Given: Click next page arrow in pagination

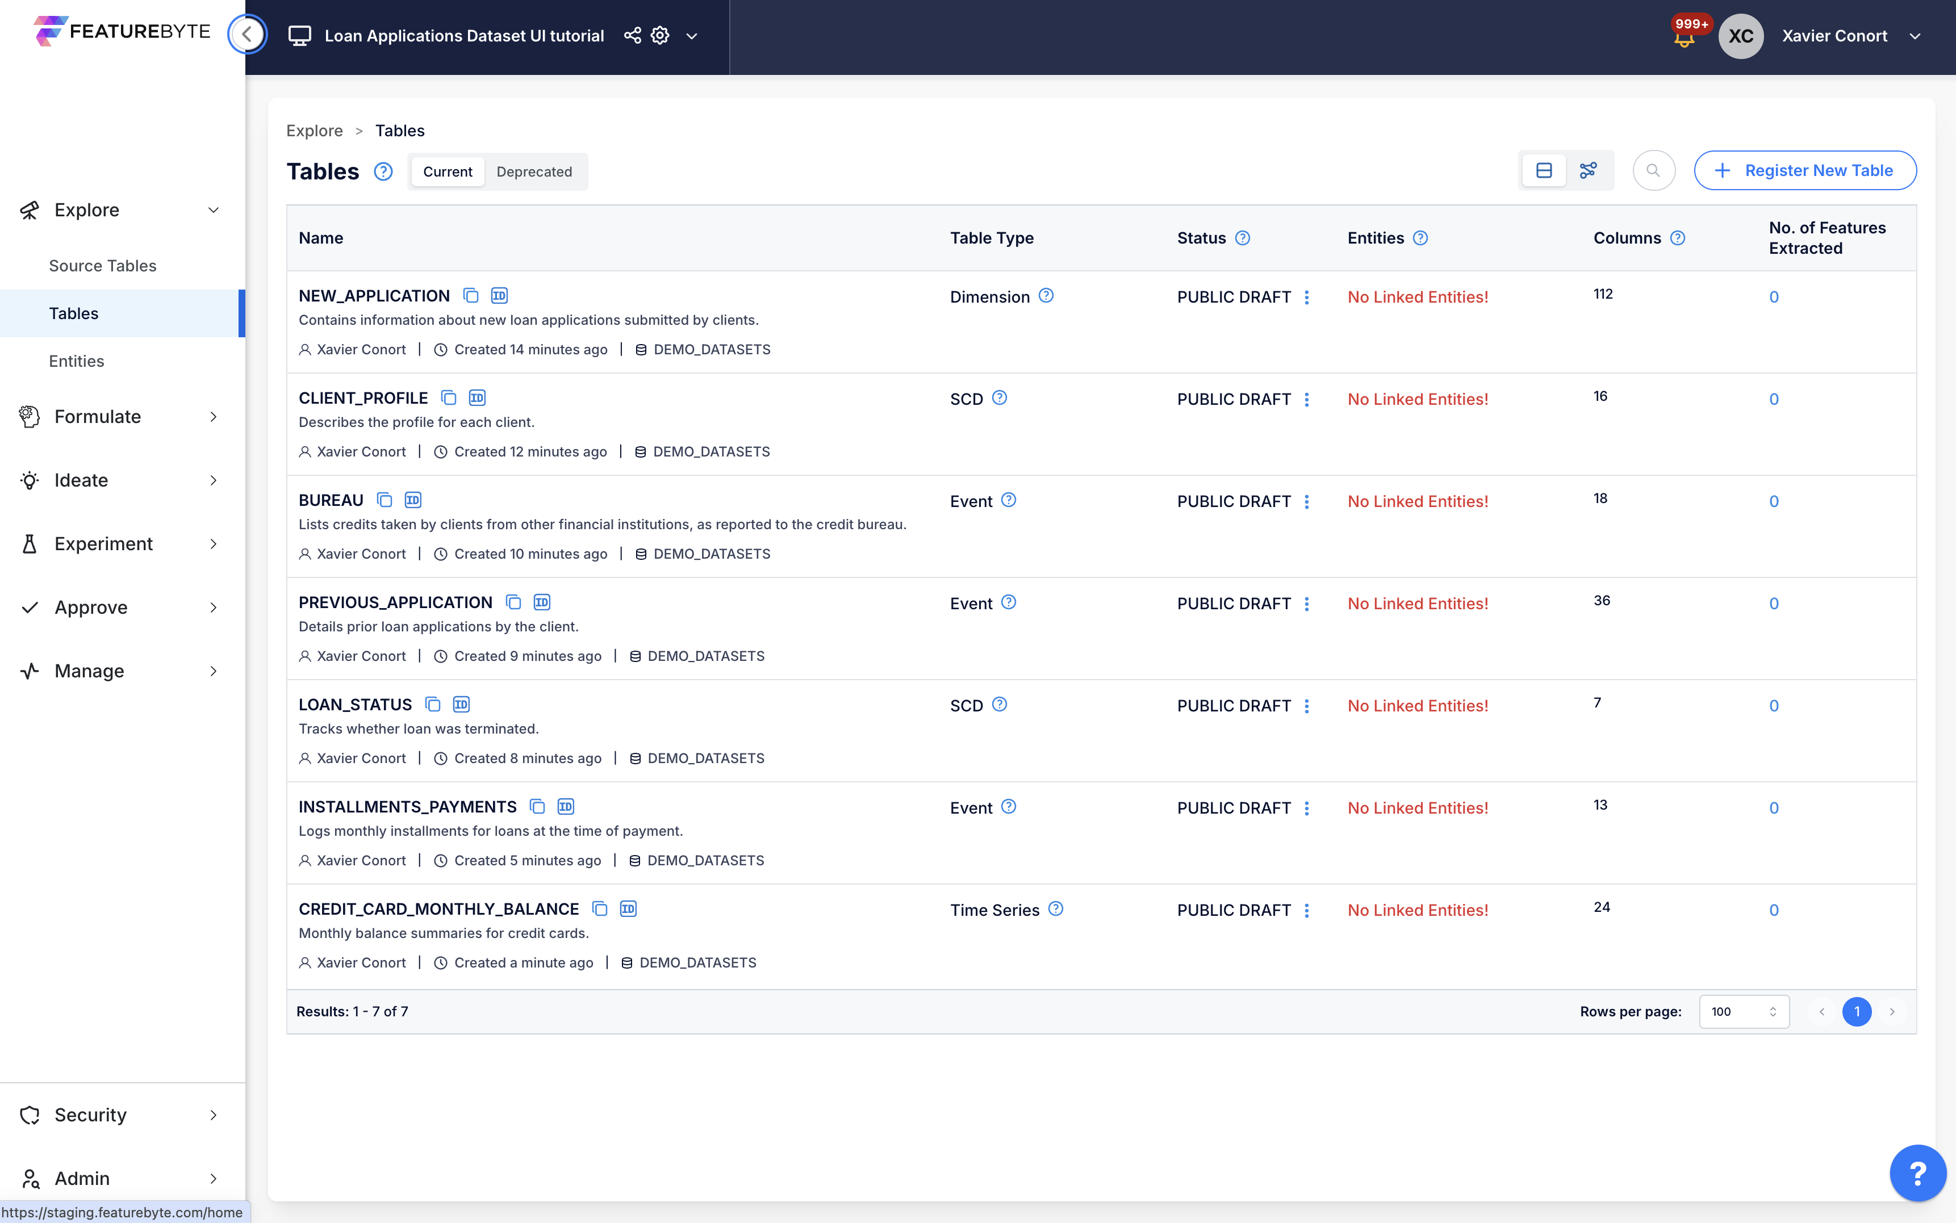Looking at the screenshot, I should [x=1892, y=1012].
